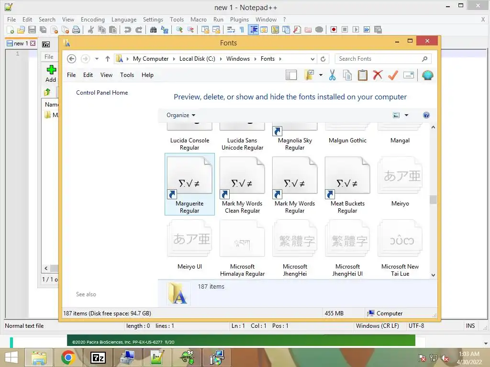Open Edit menu in Fonts window
The width and height of the screenshot is (490, 367).
pyautogui.click(x=88, y=75)
